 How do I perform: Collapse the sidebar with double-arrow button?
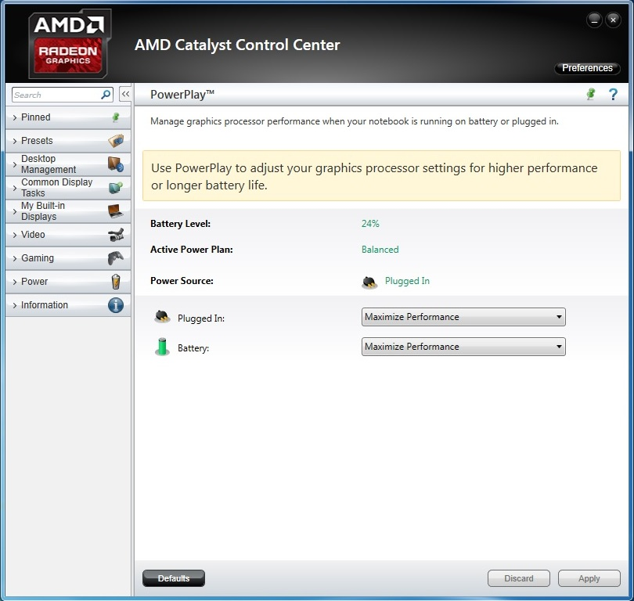click(x=125, y=95)
